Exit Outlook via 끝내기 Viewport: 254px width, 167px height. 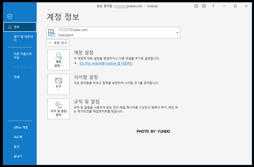tap(18, 156)
